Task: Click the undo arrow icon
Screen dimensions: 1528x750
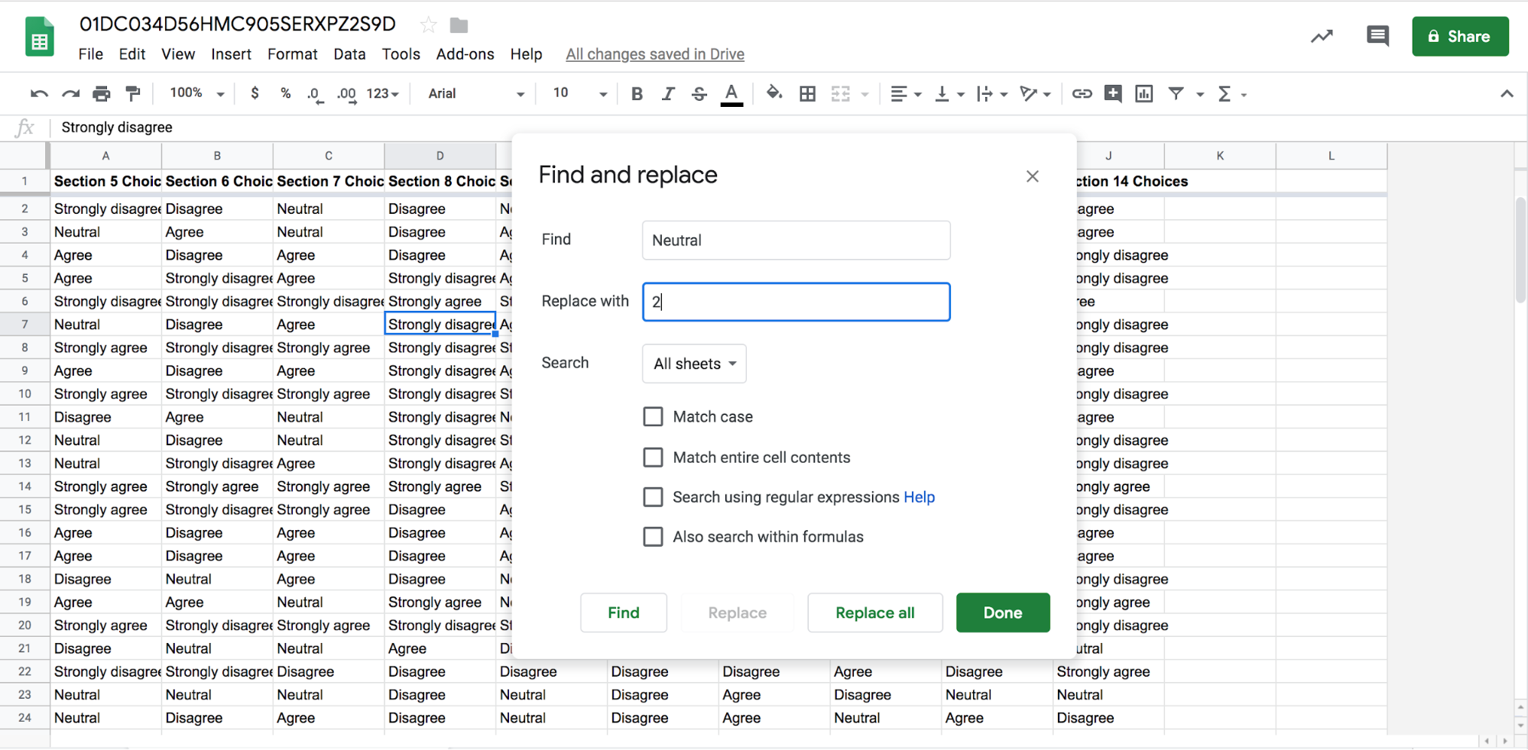Action: pyautogui.click(x=39, y=94)
